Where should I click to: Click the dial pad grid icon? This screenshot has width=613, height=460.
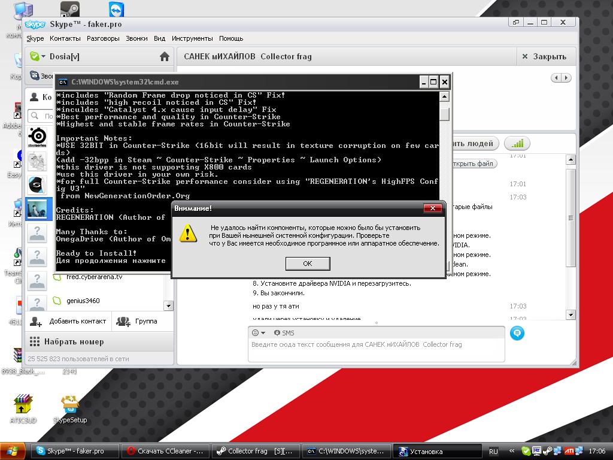pyautogui.click(x=35, y=342)
